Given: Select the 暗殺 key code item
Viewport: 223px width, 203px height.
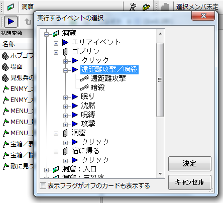Looking at the screenshot, I should (x=97, y=87).
